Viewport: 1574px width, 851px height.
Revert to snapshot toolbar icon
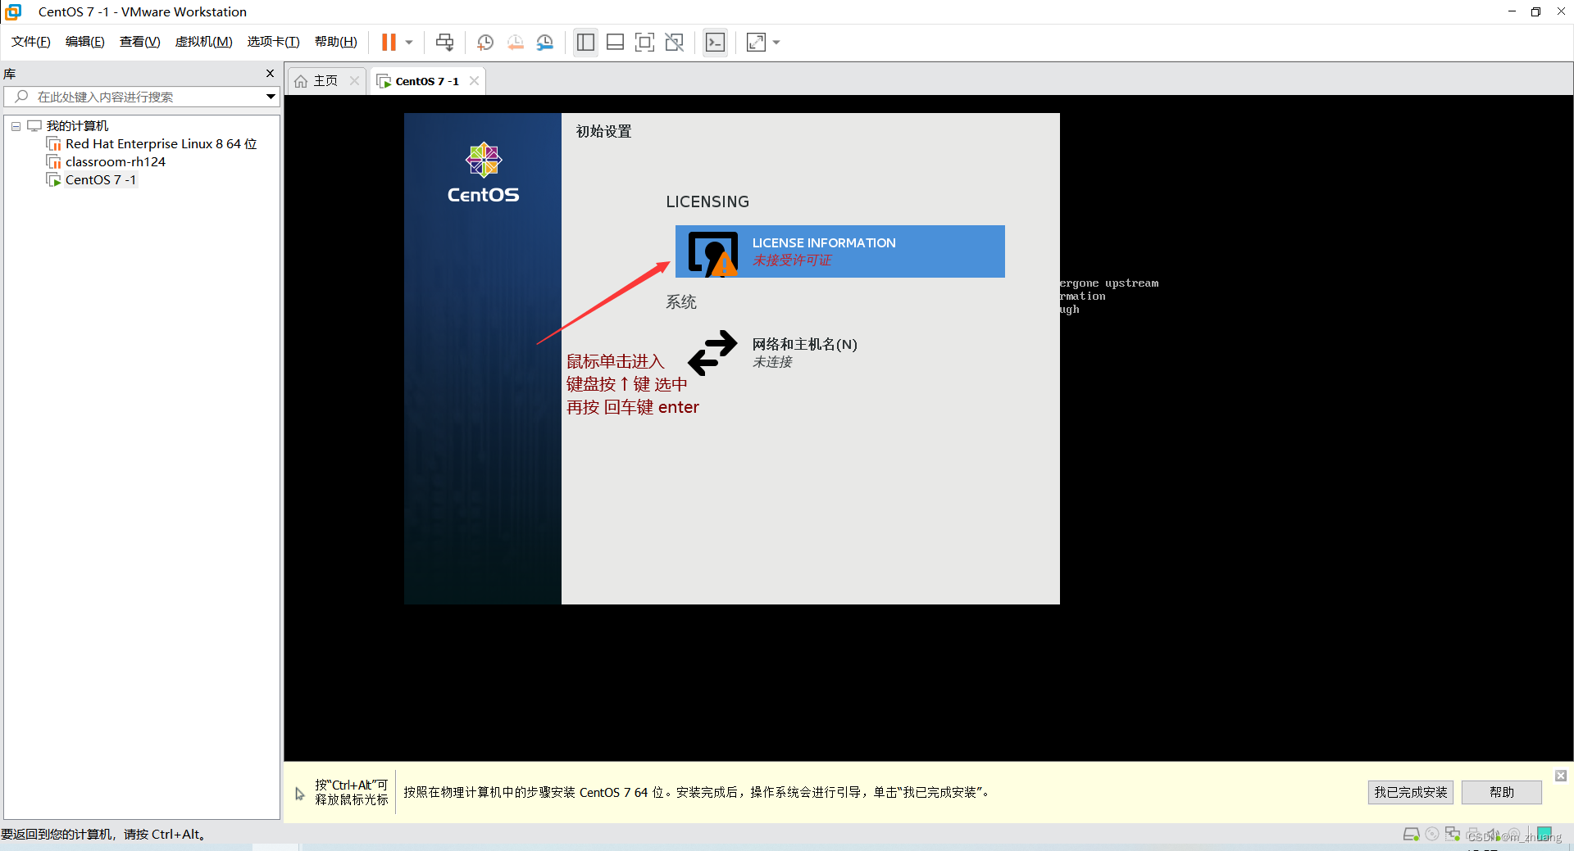[515, 42]
